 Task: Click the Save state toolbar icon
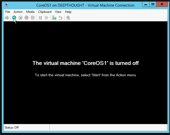[x=33, y=18]
